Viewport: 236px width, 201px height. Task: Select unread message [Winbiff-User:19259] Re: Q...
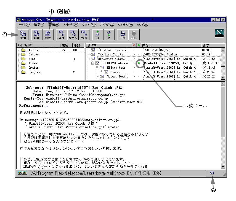[x=170, y=63]
